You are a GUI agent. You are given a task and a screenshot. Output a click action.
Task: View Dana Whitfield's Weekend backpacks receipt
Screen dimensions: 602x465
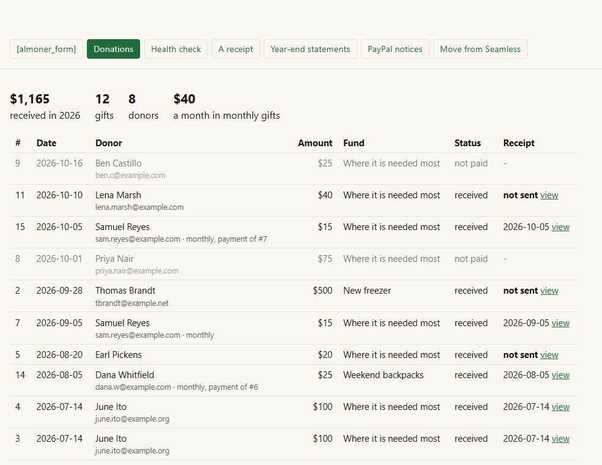pos(560,375)
